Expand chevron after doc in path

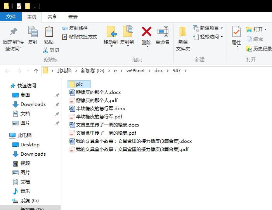[x=168, y=71]
